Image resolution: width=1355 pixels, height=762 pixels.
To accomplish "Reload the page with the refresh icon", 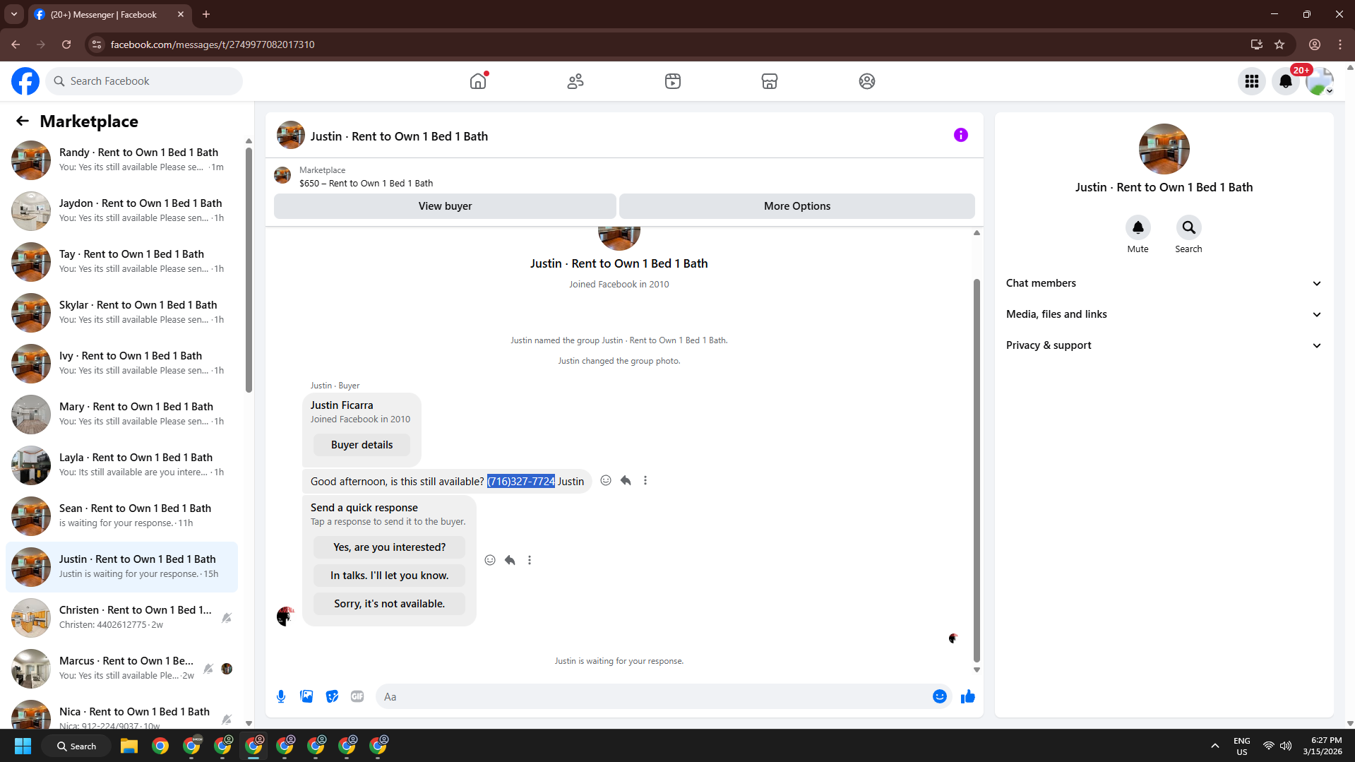I will pos(66,44).
